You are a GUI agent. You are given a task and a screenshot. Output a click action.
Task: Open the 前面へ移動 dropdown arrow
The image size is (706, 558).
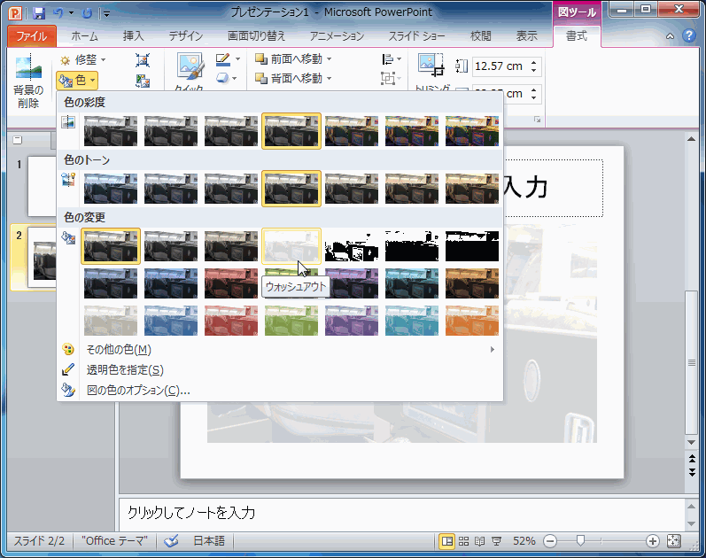click(x=330, y=59)
